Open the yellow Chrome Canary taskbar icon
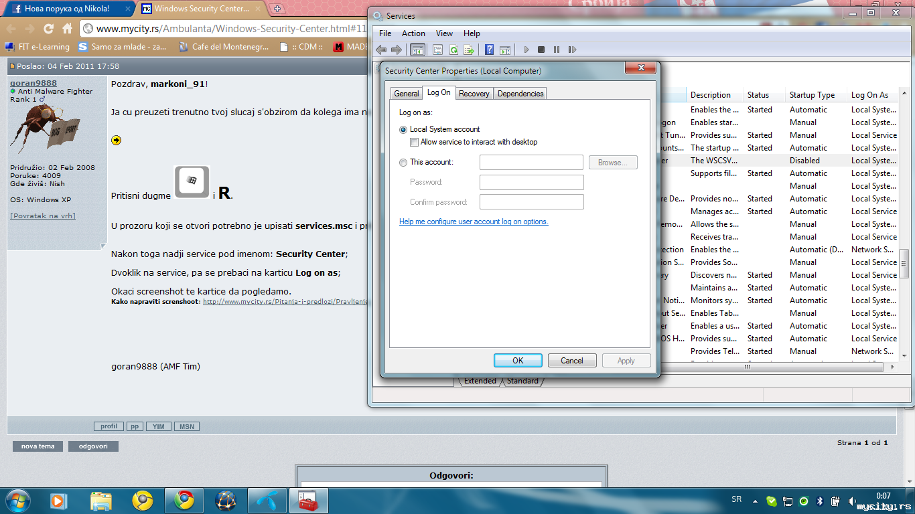 [142, 501]
